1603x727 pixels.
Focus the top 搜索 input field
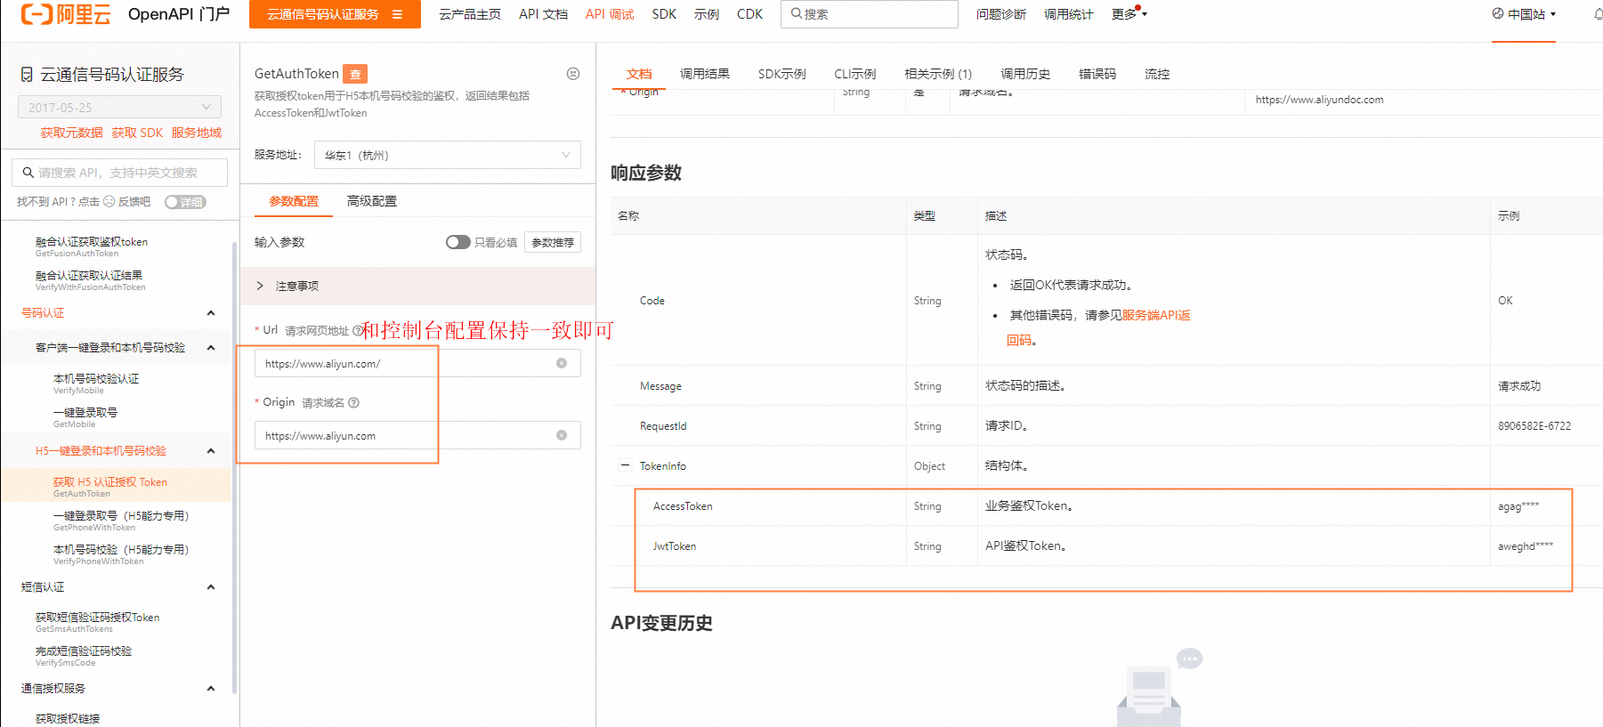point(870,14)
